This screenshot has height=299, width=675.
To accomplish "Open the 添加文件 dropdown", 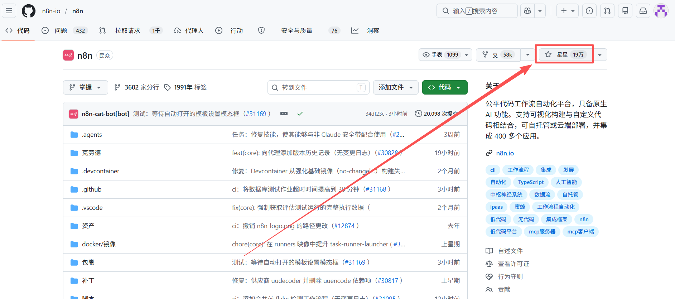I will click(396, 87).
